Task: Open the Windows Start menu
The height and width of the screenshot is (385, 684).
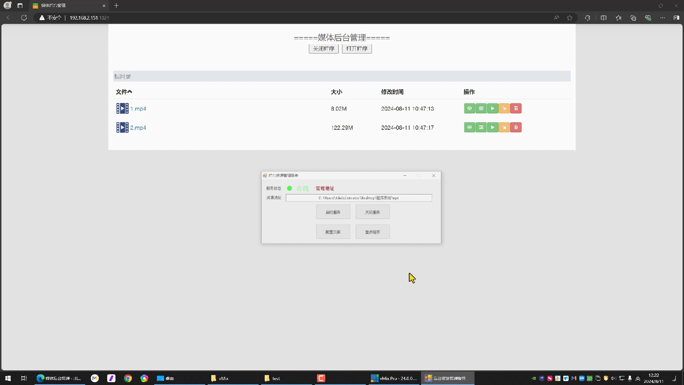Action: [8, 378]
